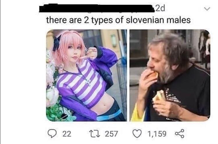View the 22 replies count
The height and width of the screenshot is (144, 218).
[67, 134]
